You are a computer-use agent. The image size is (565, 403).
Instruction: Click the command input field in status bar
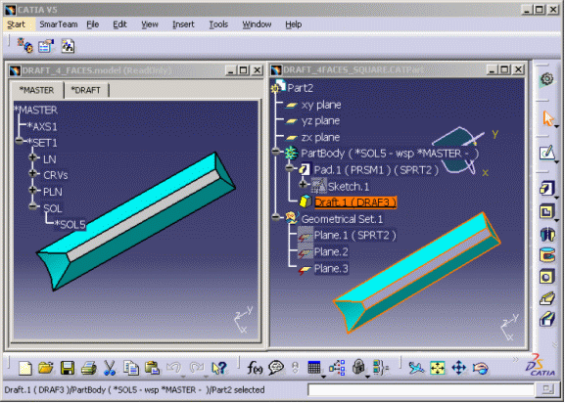(x=420, y=389)
